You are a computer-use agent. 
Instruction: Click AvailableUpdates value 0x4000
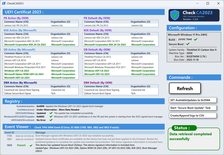point(40,106)
